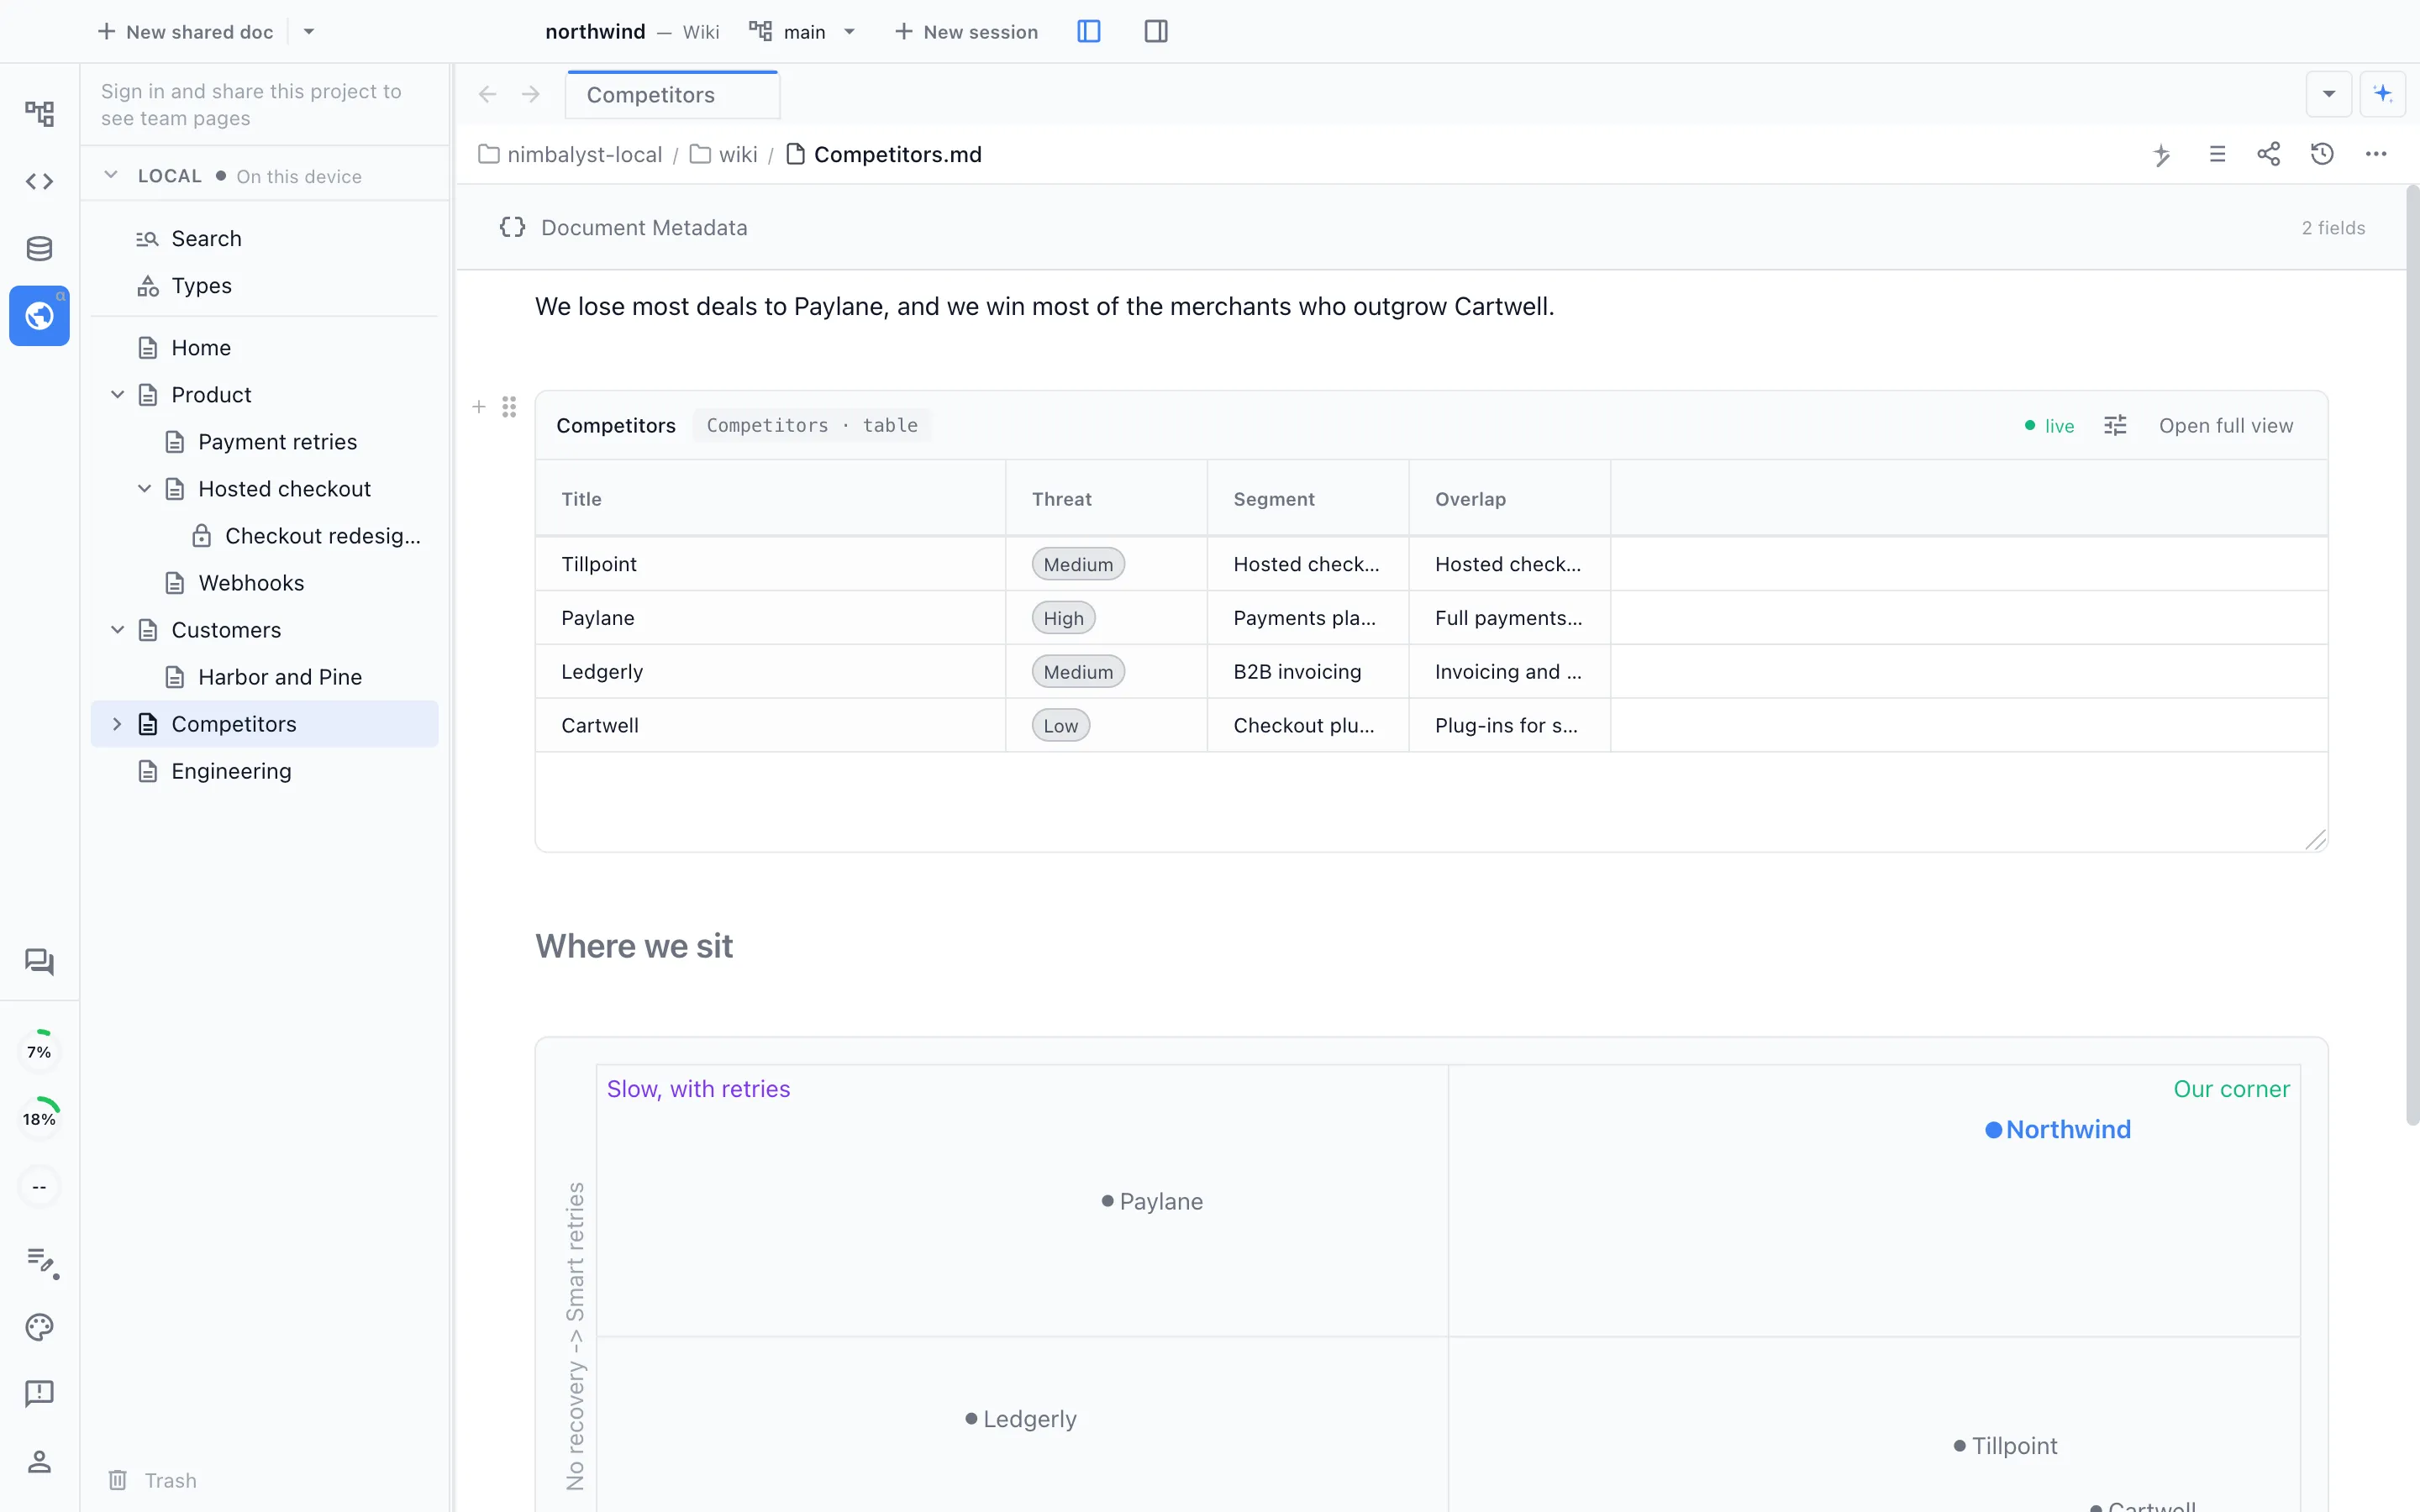Expand the Competitors tree item

pos(117,724)
